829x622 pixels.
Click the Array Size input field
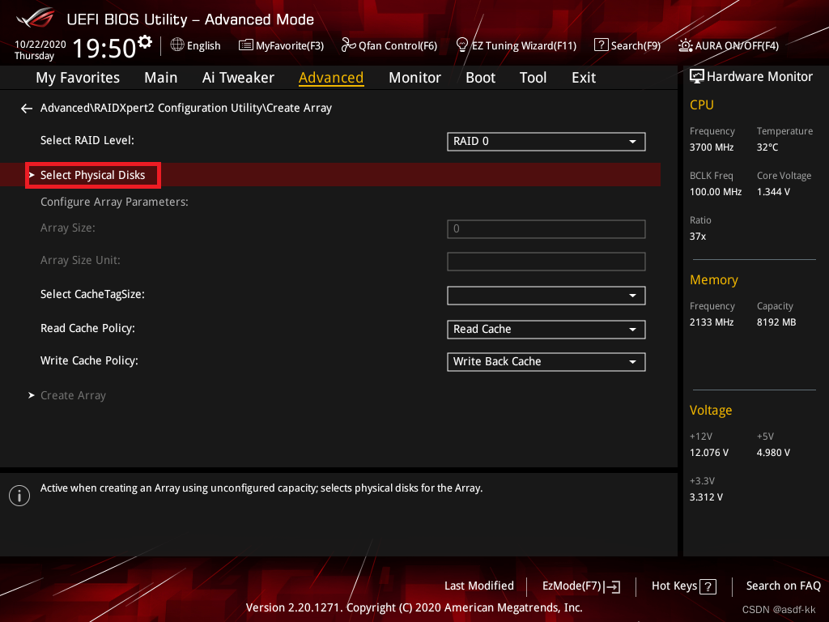click(x=546, y=229)
